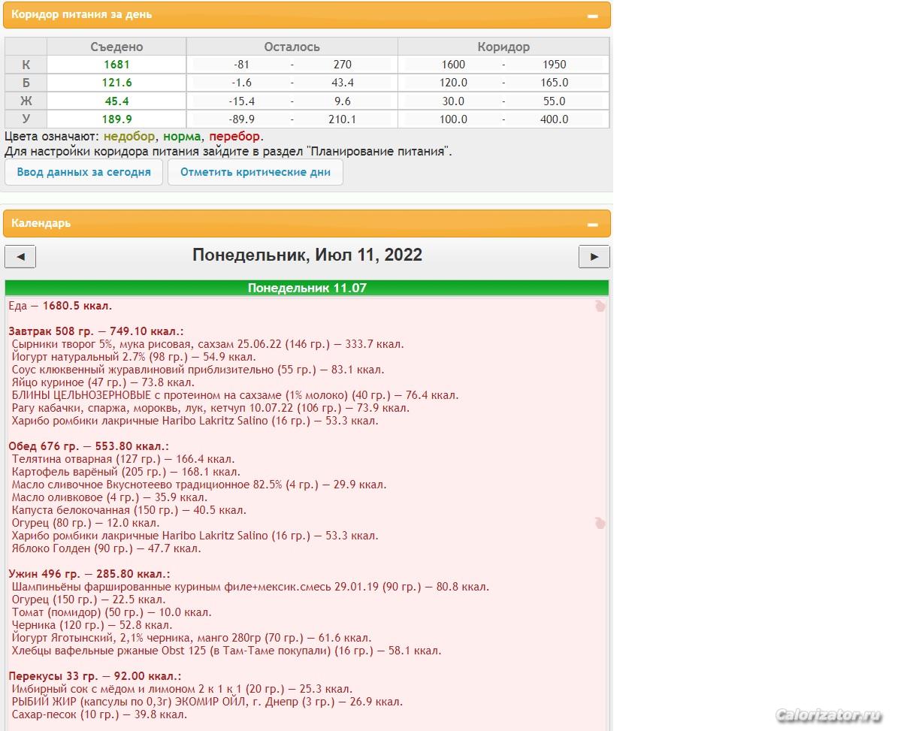Click the Понедельник, Июл 11, 2022 date heading
The height and width of the screenshot is (731, 898).
click(307, 255)
